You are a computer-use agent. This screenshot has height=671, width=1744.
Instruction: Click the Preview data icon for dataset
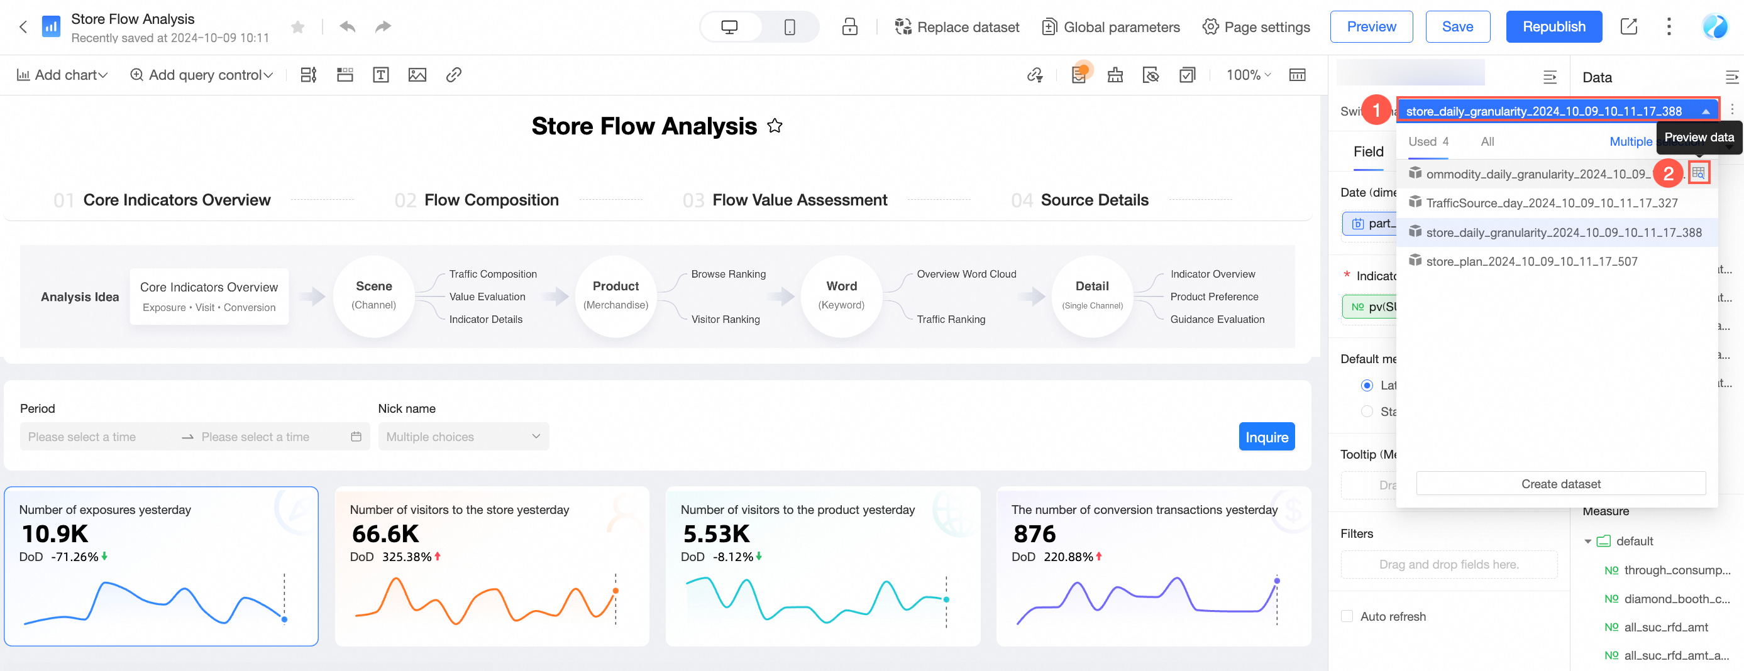click(x=1698, y=173)
